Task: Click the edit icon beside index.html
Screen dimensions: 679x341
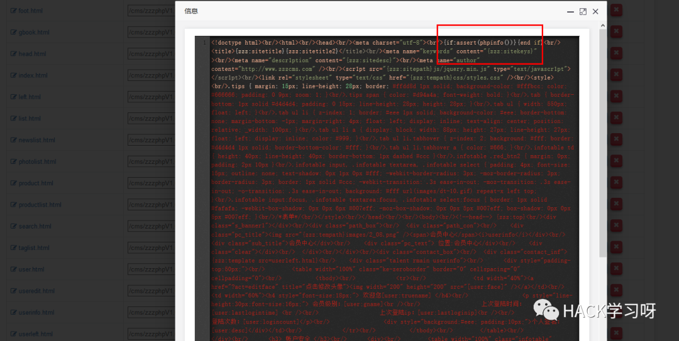Action: (13, 75)
